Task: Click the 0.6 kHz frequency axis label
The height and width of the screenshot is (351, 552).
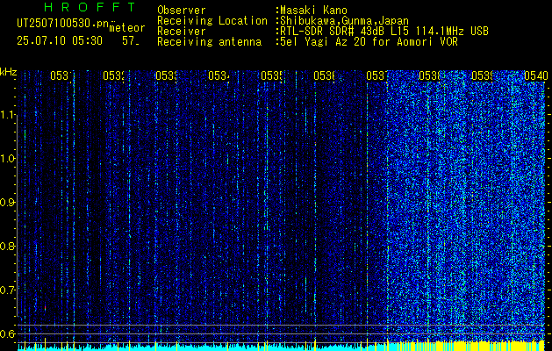Action: coord(7,333)
